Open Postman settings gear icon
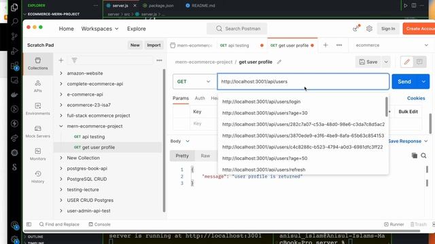Screen dimensions: 435x244 [x=369, y=28]
